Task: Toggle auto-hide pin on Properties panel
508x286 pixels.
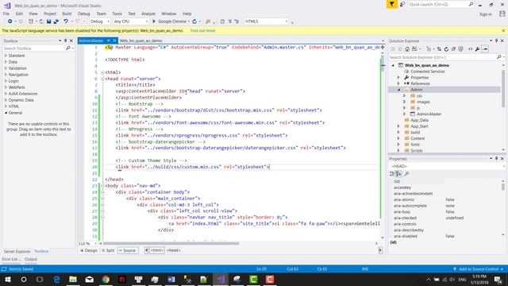Action: click(x=496, y=159)
